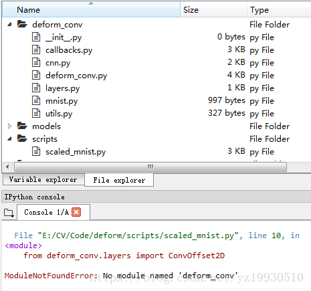This screenshot has width=311, height=291.
Task: Close the Console 1/A tab
Action: point(76,212)
